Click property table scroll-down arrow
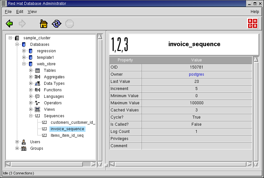This screenshot has height=178, width=264. click(256, 164)
